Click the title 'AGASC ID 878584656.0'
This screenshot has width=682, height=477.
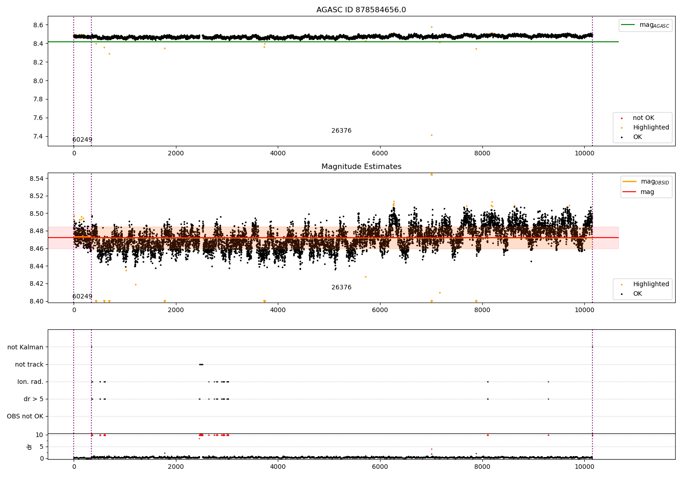point(361,10)
